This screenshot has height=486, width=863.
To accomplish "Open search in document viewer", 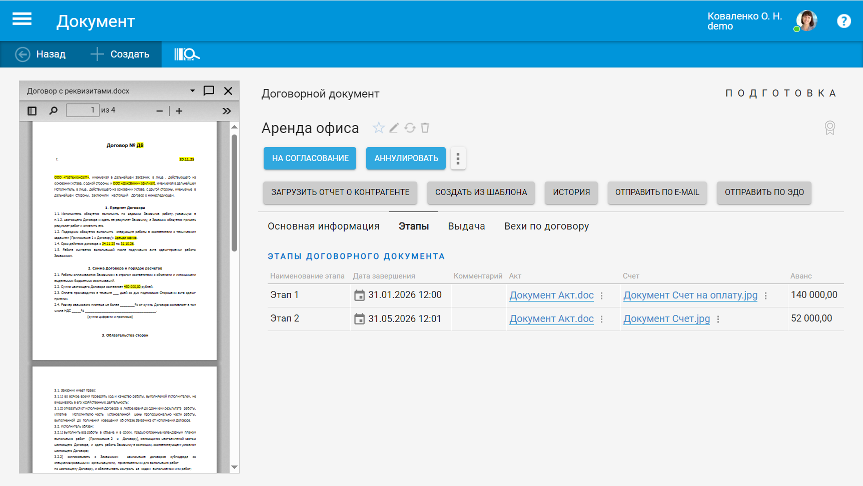I will click(x=54, y=111).
